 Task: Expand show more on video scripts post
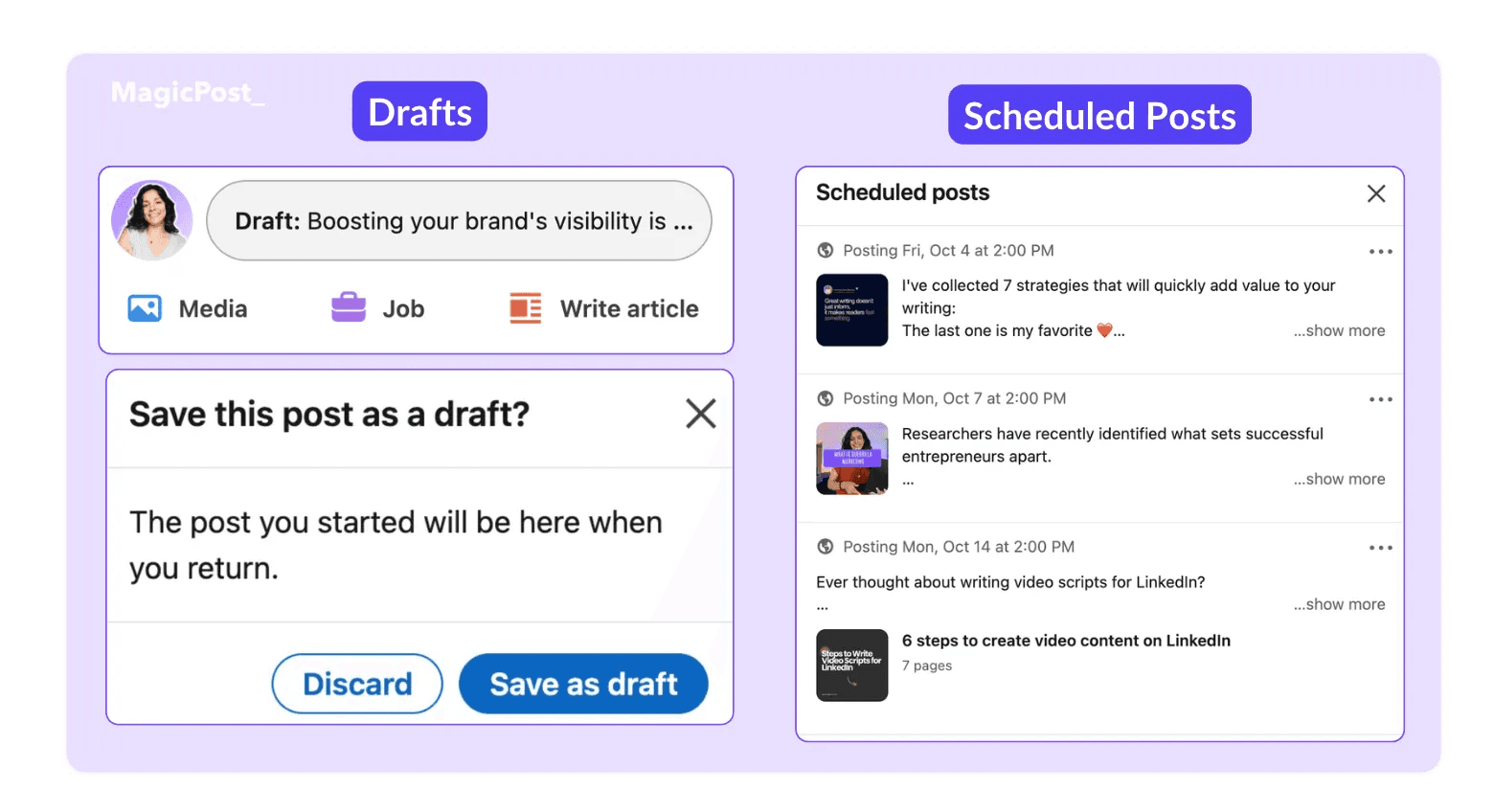tap(1339, 604)
